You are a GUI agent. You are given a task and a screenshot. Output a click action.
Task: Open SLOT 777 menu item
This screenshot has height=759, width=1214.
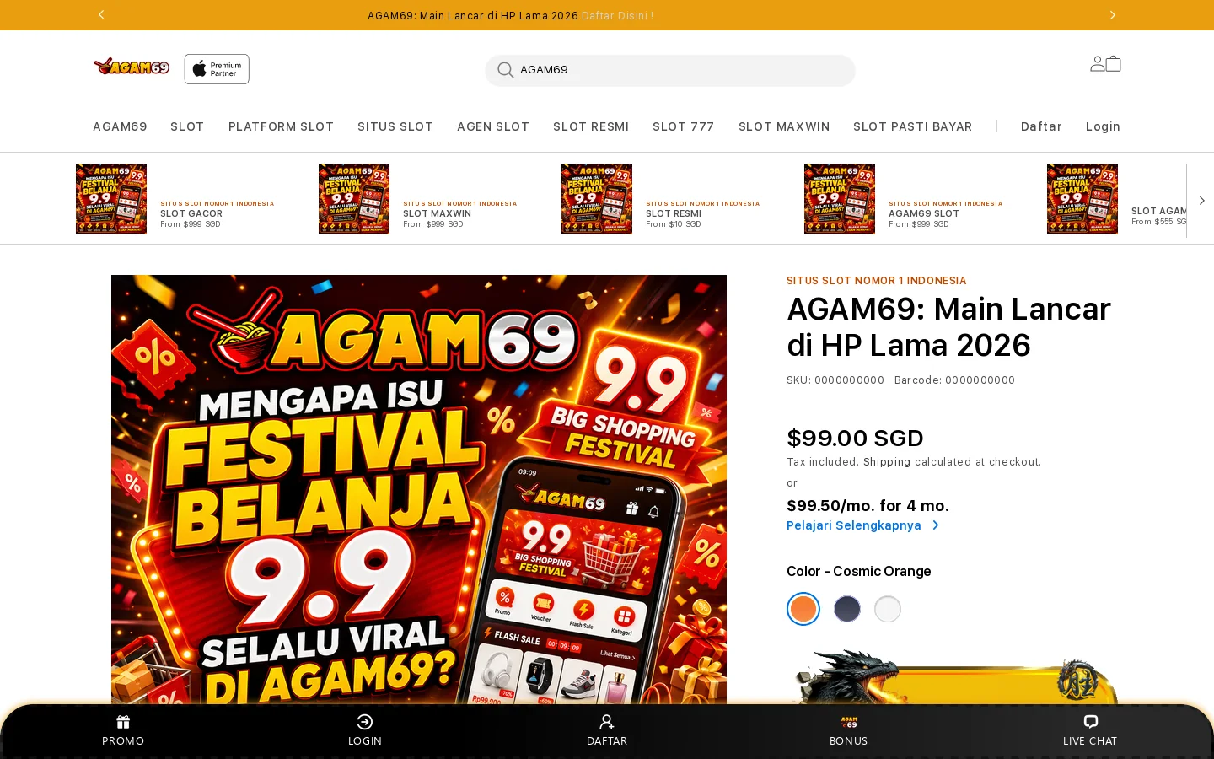click(684, 126)
